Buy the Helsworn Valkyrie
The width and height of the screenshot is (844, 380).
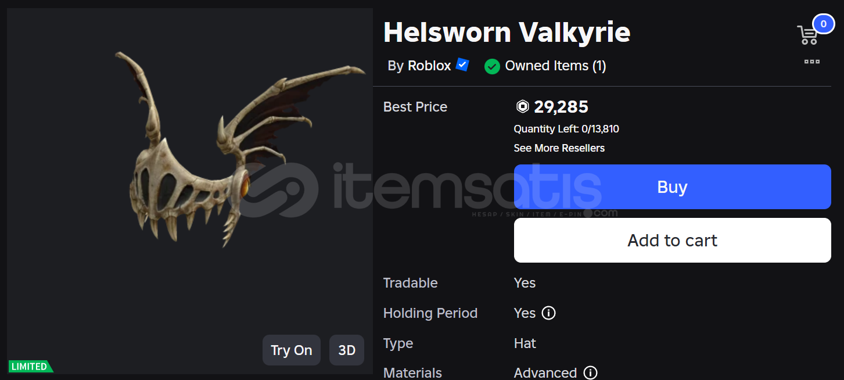tap(672, 187)
